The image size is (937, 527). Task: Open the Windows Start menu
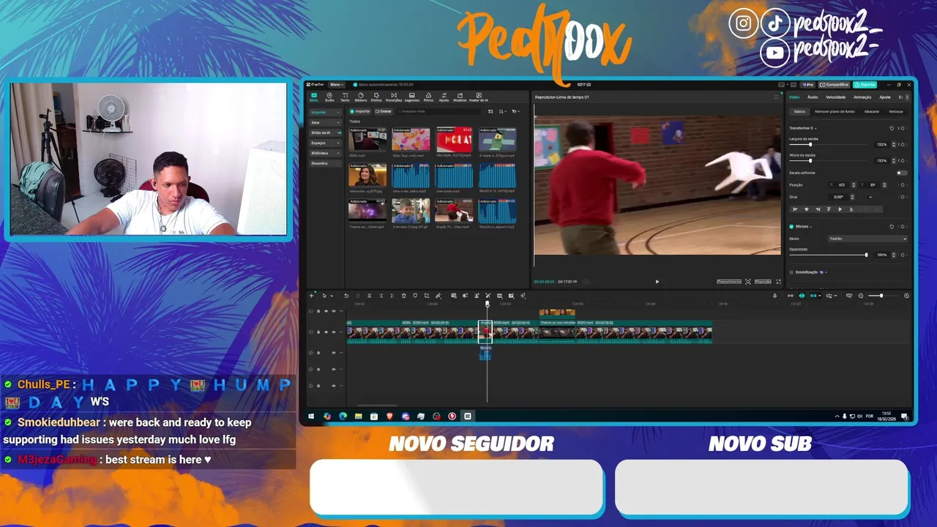(311, 416)
